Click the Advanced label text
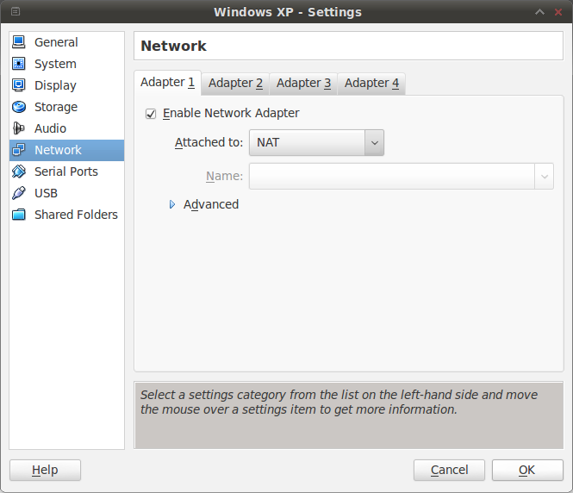This screenshot has height=493, width=573. pos(211,204)
